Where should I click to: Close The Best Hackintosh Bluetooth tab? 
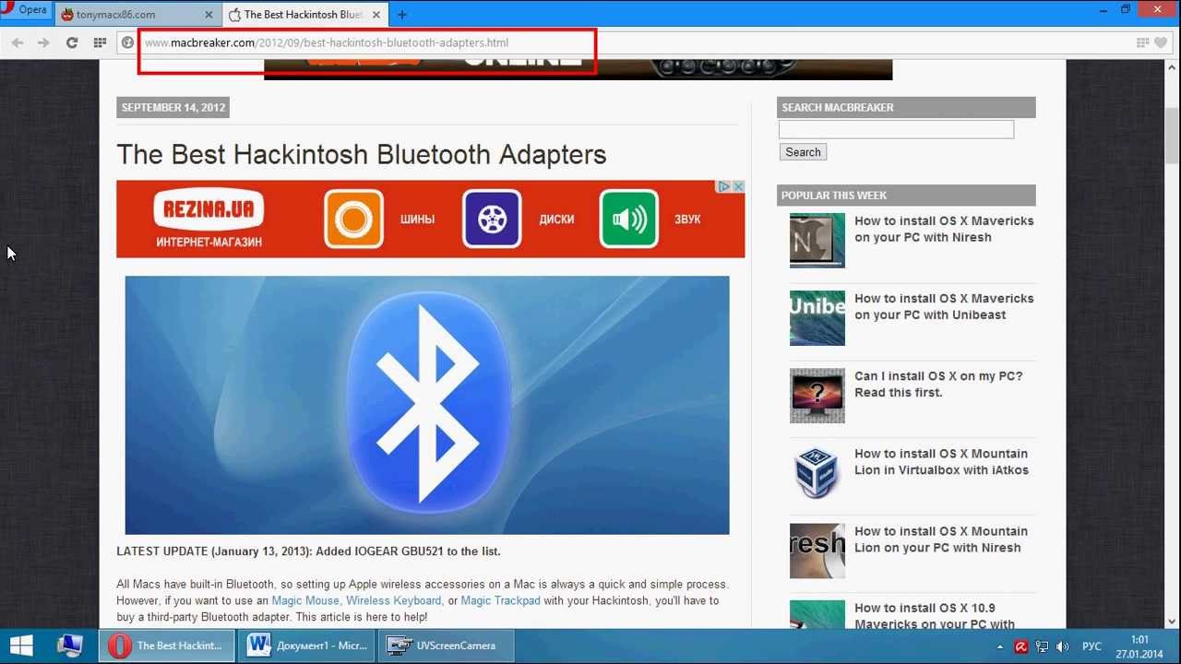(x=376, y=15)
